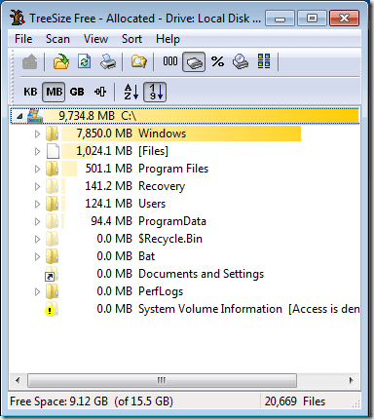Viewport: 374px width, 420px height.
Task: Click the print report printer icon
Action: [108, 61]
